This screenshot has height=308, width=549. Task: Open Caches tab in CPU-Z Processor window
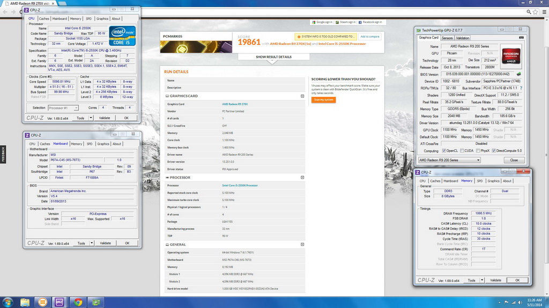44,19
